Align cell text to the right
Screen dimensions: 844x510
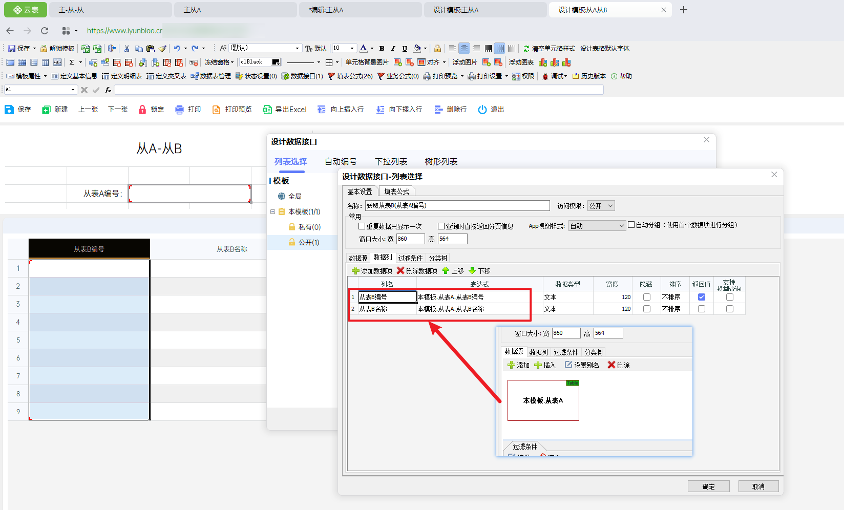pos(476,49)
